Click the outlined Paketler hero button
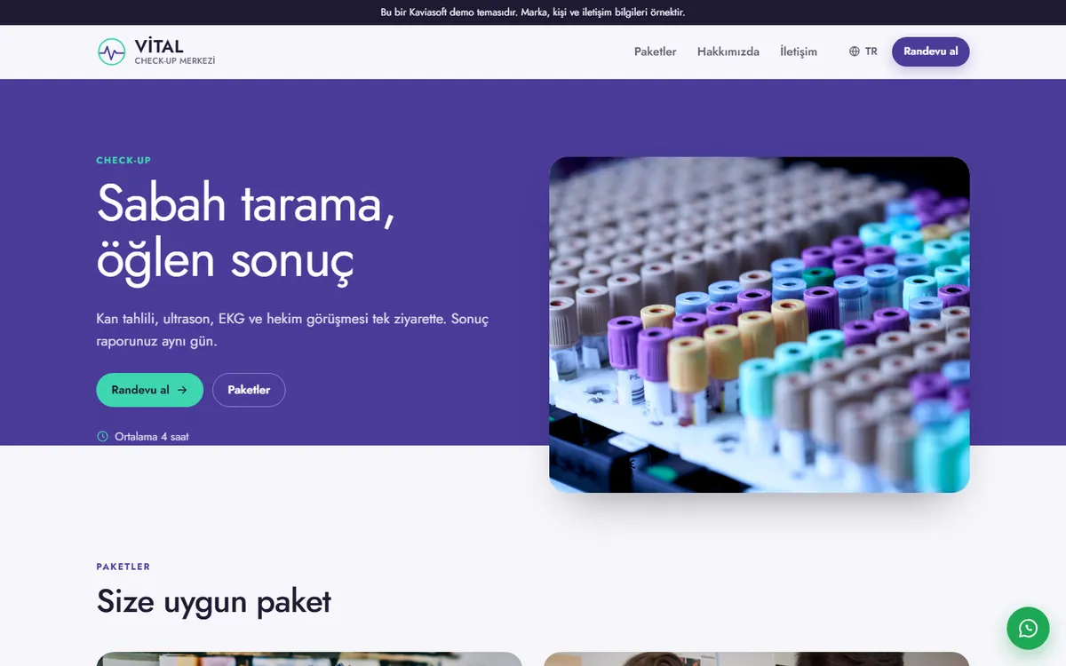Image resolution: width=1066 pixels, height=666 pixels. click(249, 390)
